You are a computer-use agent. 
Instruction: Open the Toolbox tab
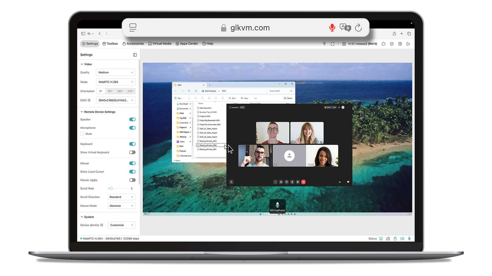[110, 44]
